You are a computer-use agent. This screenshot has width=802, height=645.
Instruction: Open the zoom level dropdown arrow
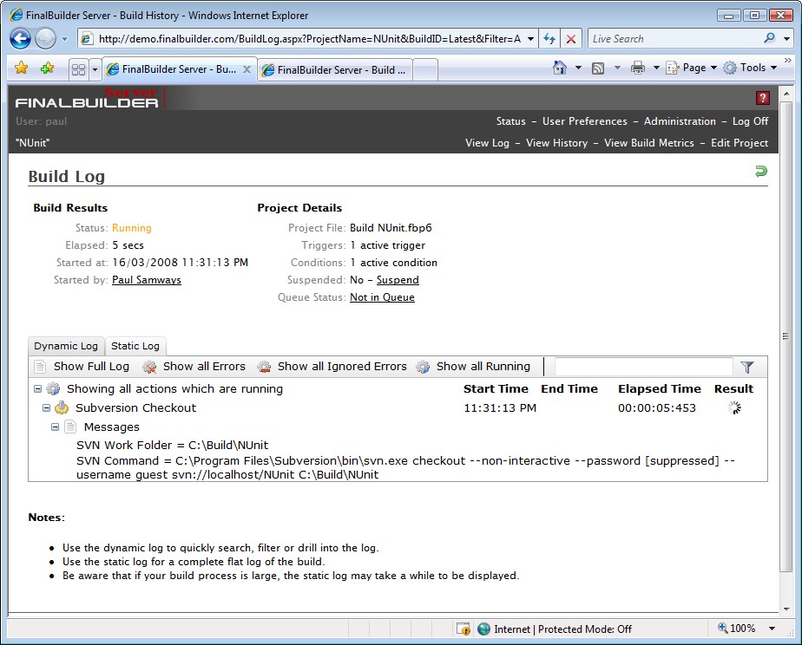tap(772, 629)
